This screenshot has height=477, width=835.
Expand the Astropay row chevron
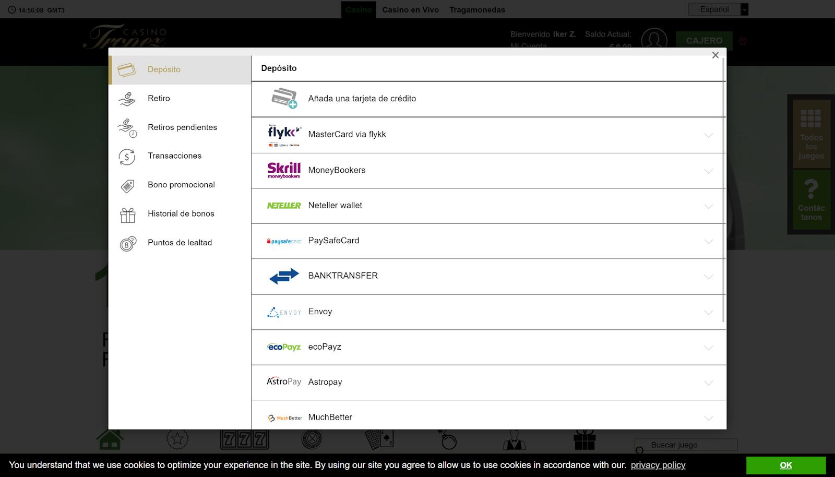pyautogui.click(x=708, y=383)
